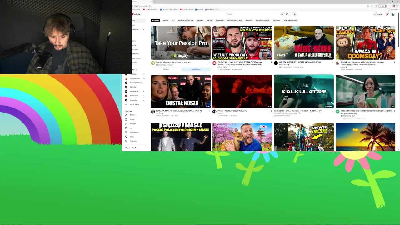Select the Hip-hop filter chip
This screenshot has height=225, width=400.
tap(209, 20)
